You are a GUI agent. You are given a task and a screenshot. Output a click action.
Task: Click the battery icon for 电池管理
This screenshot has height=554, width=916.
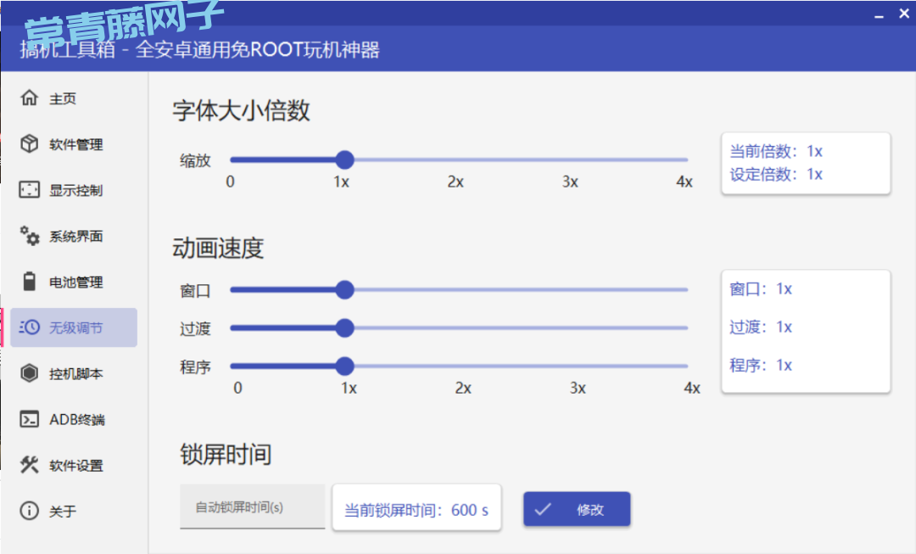[30, 282]
